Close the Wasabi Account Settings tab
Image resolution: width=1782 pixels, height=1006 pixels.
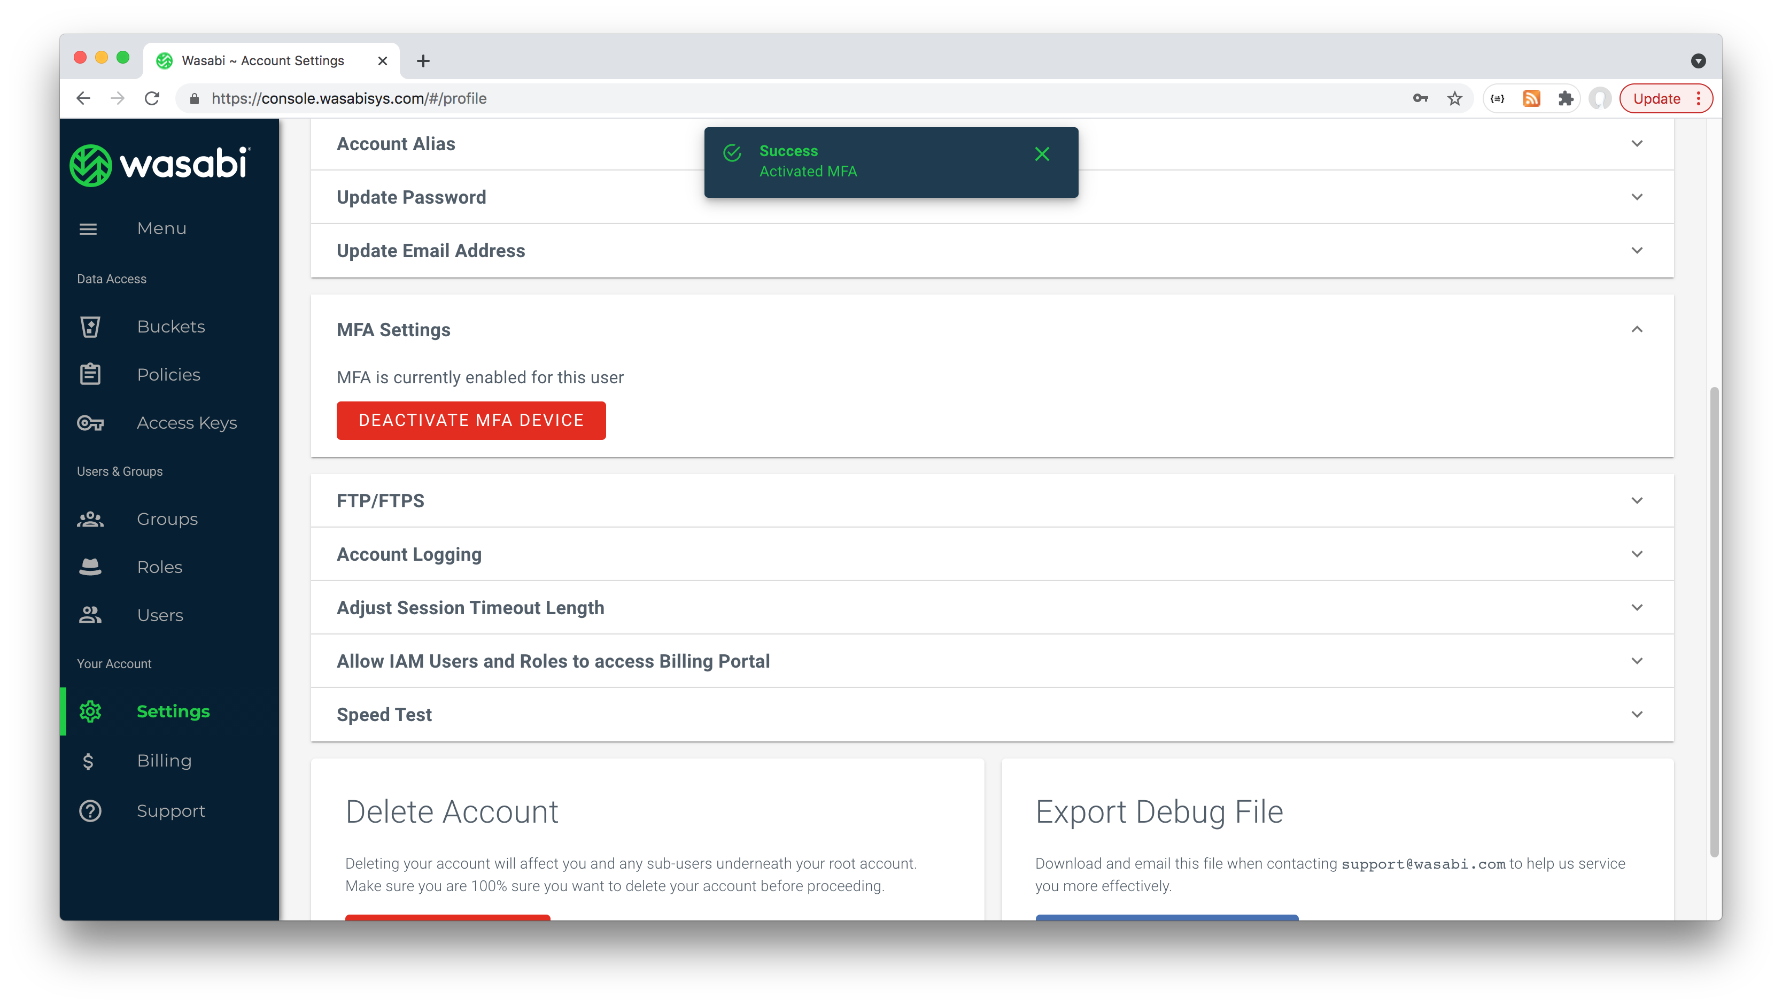point(382,61)
